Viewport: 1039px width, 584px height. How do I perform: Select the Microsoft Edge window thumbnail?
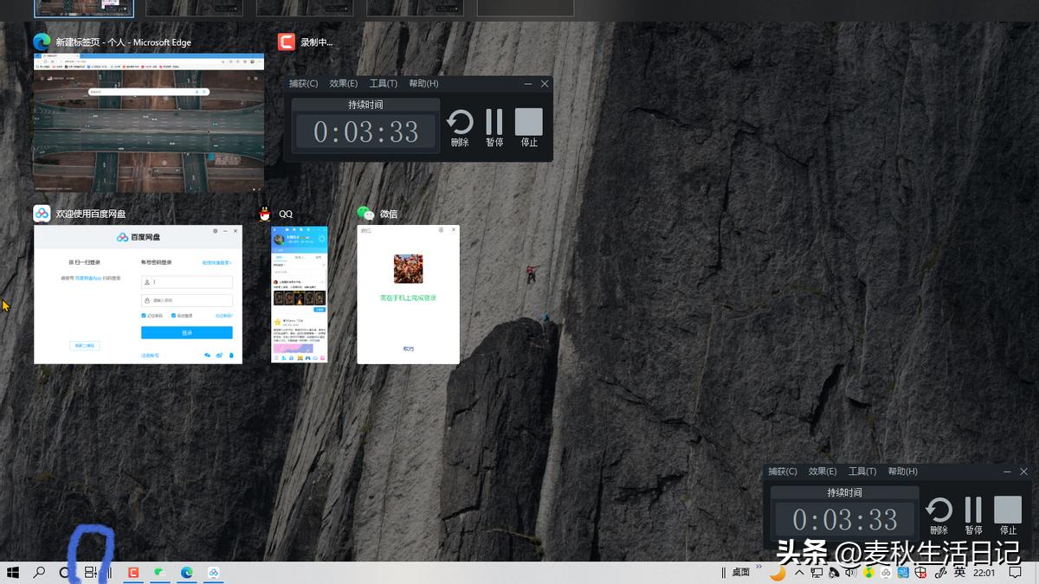pyautogui.click(x=148, y=122)
